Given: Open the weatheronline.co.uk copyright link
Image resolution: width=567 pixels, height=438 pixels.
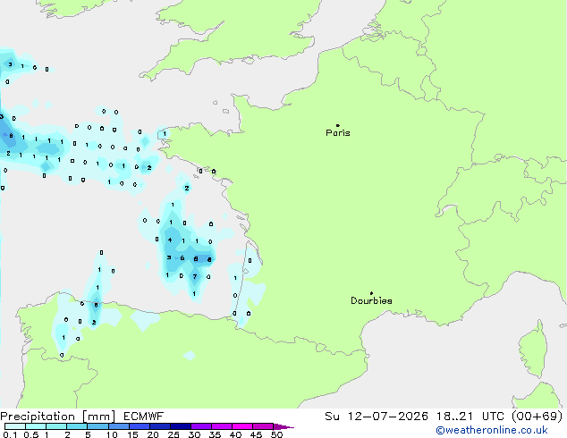Looking at the screenshot, I should [491, 430].
